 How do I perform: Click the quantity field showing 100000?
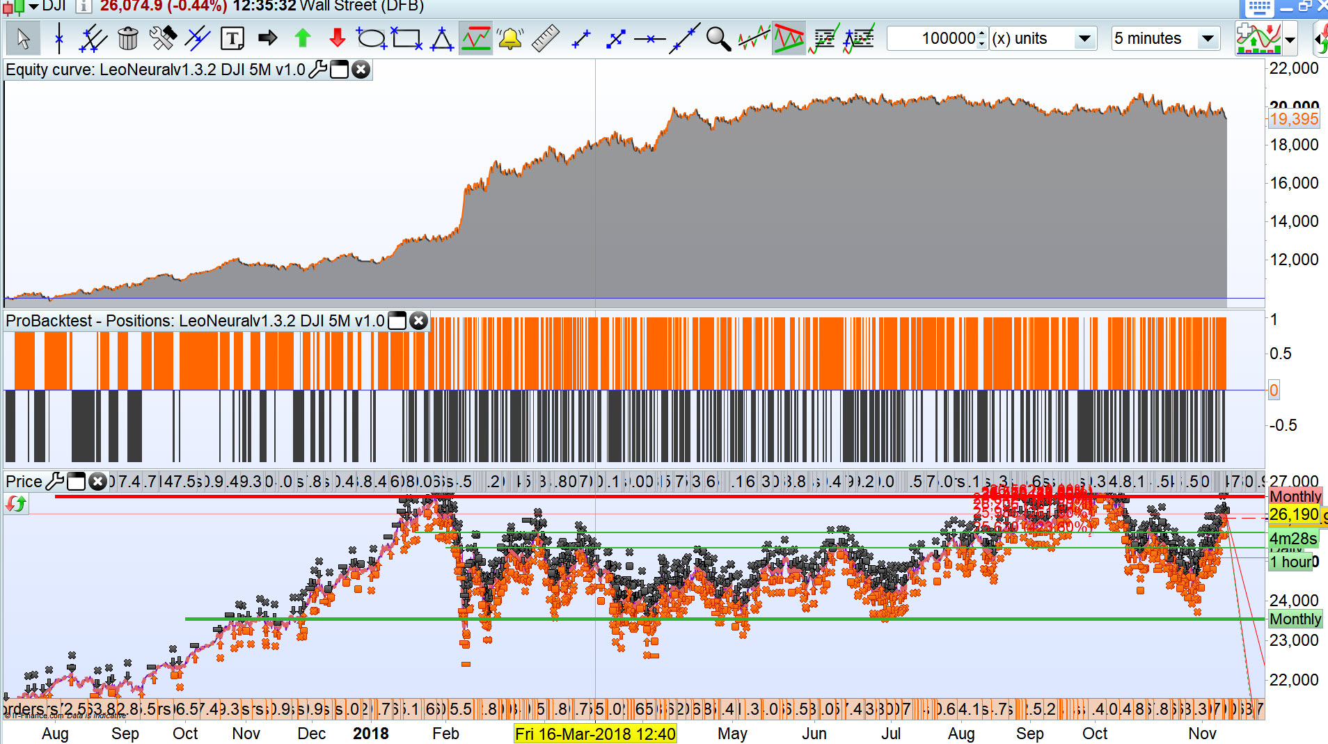(933, 38)
